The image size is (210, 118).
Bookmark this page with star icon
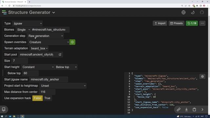pos(189,6)
